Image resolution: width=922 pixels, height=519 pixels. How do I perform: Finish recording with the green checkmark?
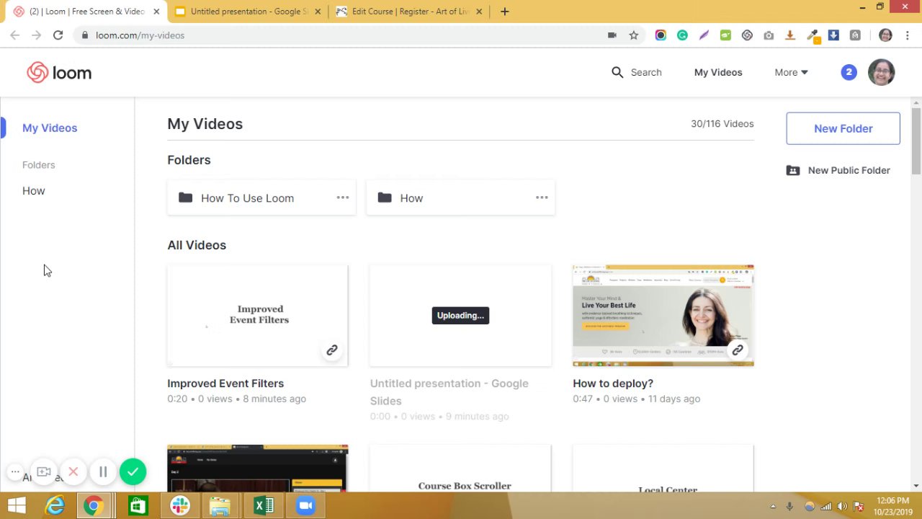point(133,472)
